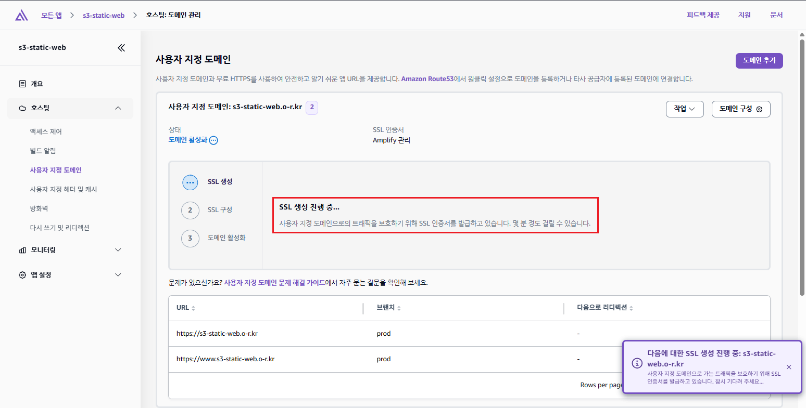The image size is (806, 408).
Task: Click the SSL 생성 in-progress step icon
Action: [190, 182]
